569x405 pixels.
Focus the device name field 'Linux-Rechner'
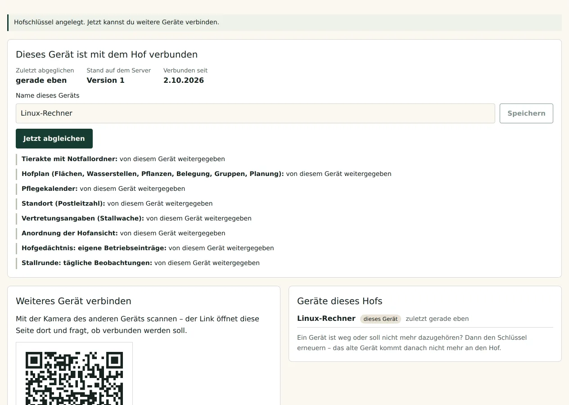[255, 113]
